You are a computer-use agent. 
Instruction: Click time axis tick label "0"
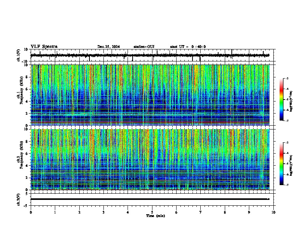point(31,212)
